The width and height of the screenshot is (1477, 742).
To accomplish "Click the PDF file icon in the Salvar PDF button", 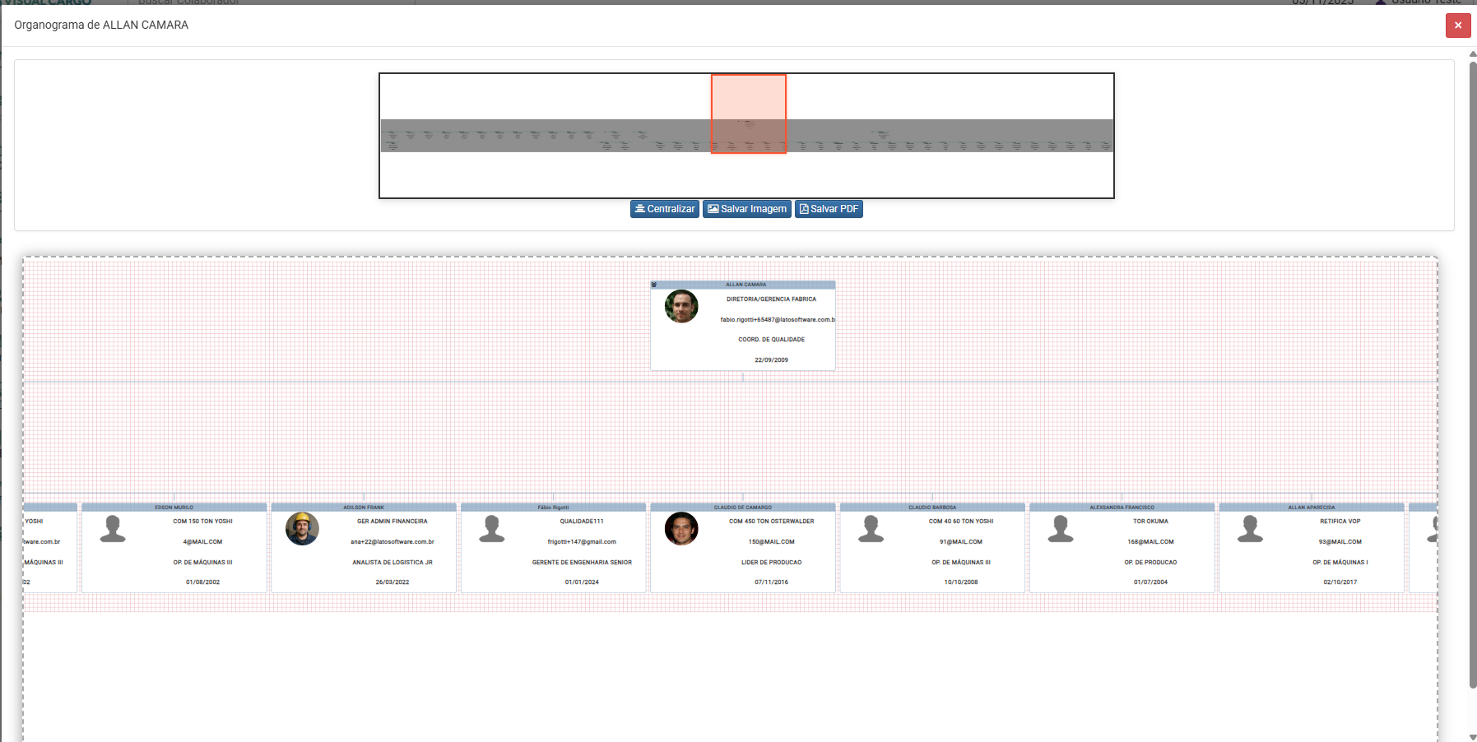I will (x=802, y=209).
